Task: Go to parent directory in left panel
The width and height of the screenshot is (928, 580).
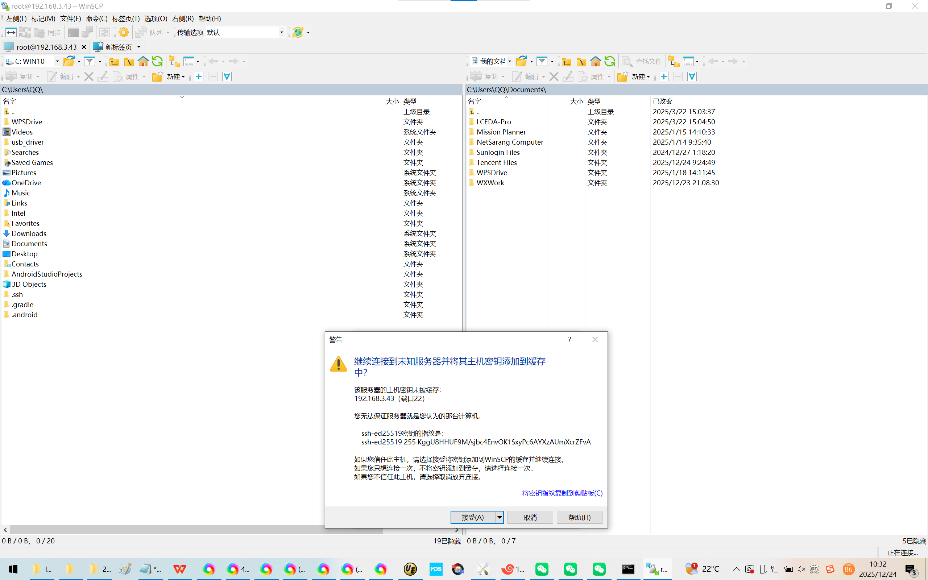Action: tap(114, 61)
